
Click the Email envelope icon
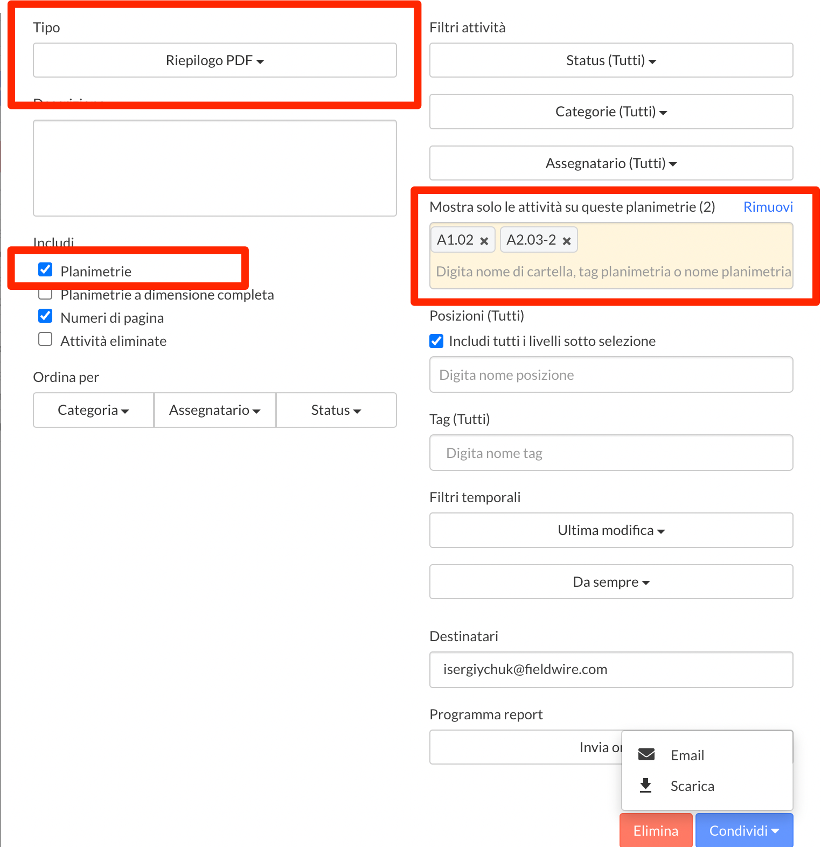(646, 754)
